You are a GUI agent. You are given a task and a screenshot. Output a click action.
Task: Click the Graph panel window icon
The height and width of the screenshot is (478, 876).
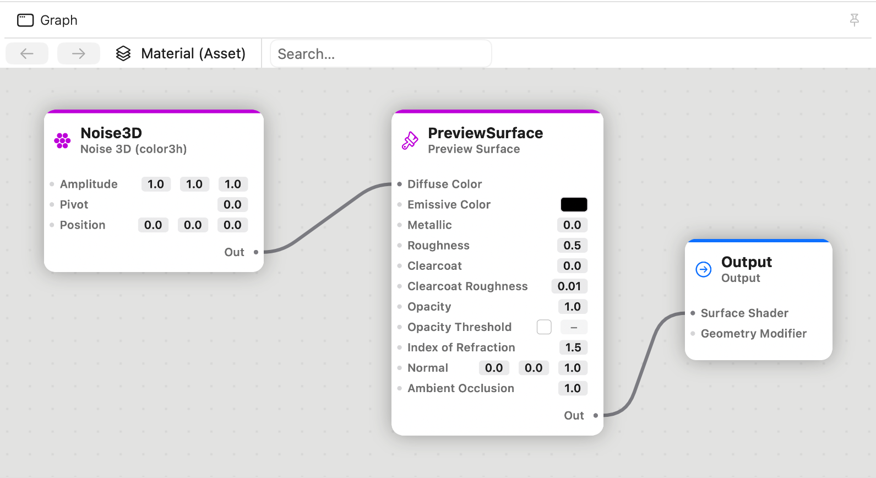pos(25,20)
